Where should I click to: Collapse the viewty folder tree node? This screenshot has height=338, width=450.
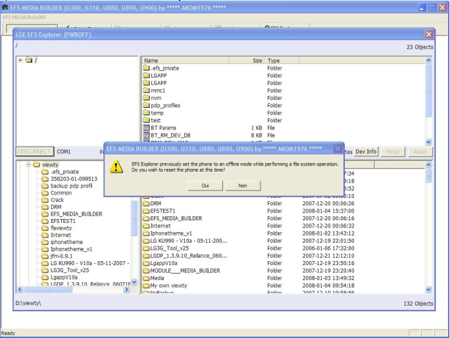click(x=29, y=165)
